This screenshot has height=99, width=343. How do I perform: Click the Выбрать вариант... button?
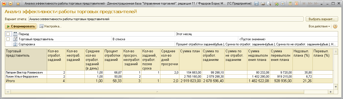pyautogui.click(x=322, y=19)
